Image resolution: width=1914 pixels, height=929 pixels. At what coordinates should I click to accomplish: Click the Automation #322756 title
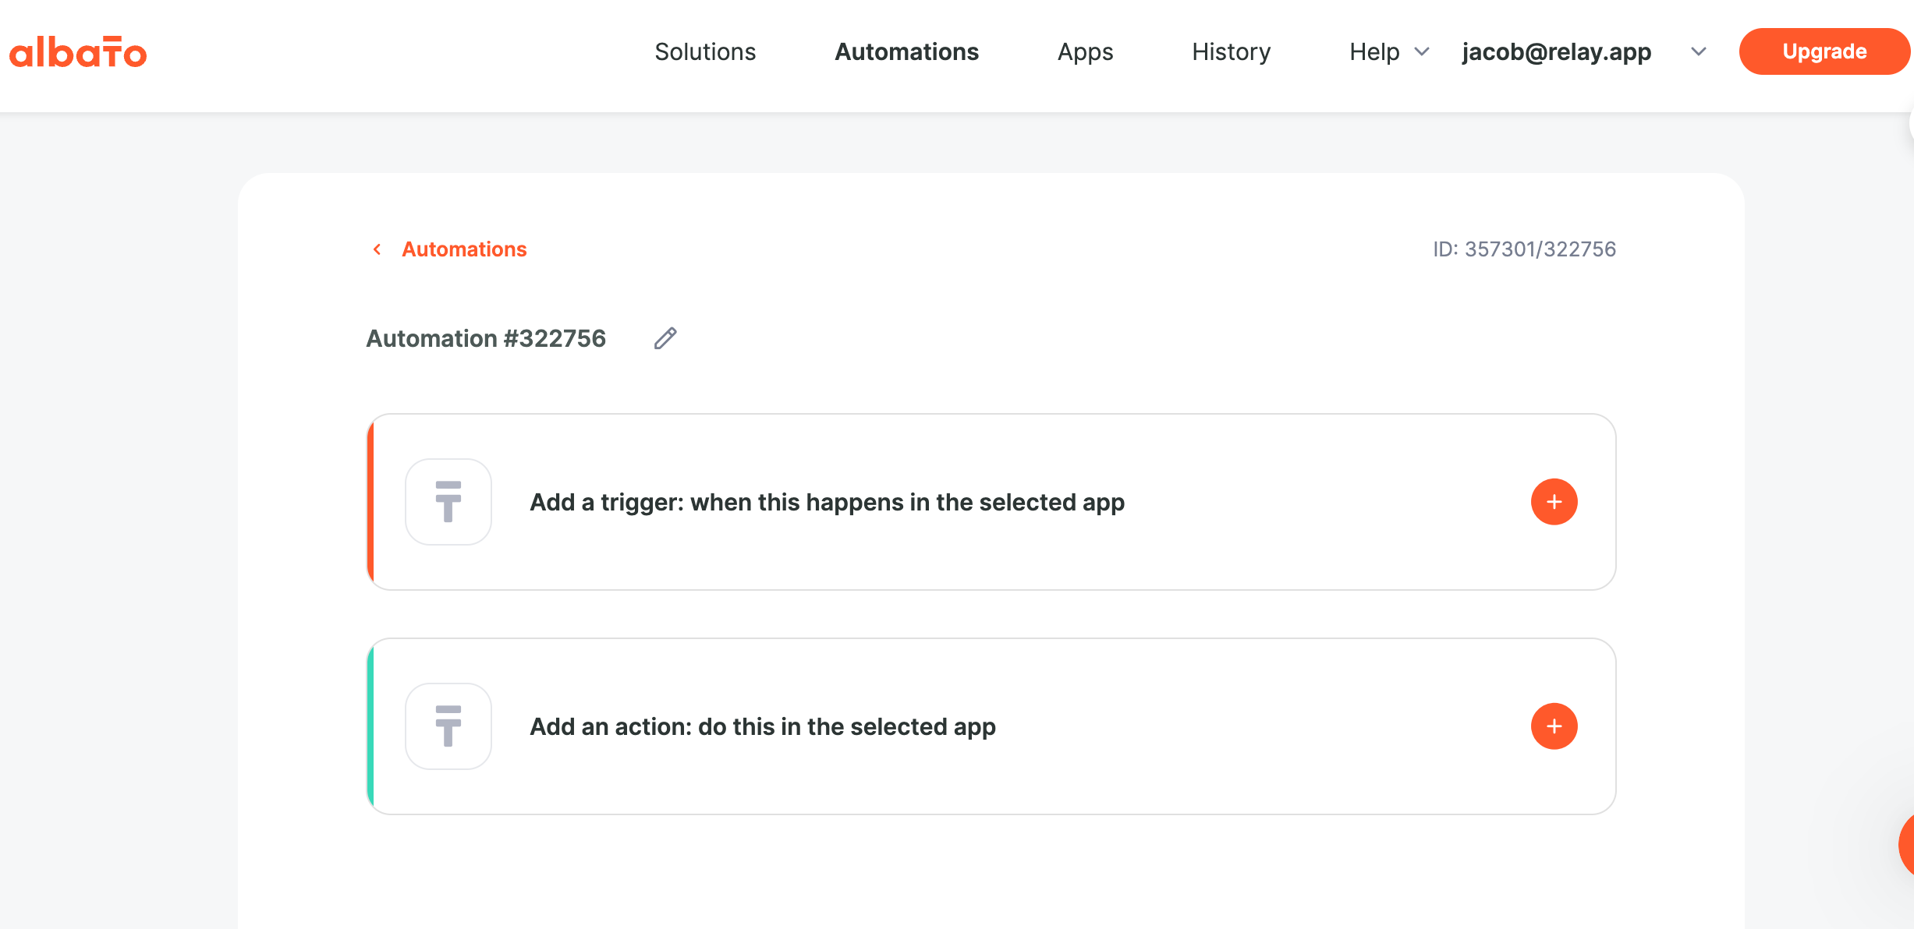[486, 339]
